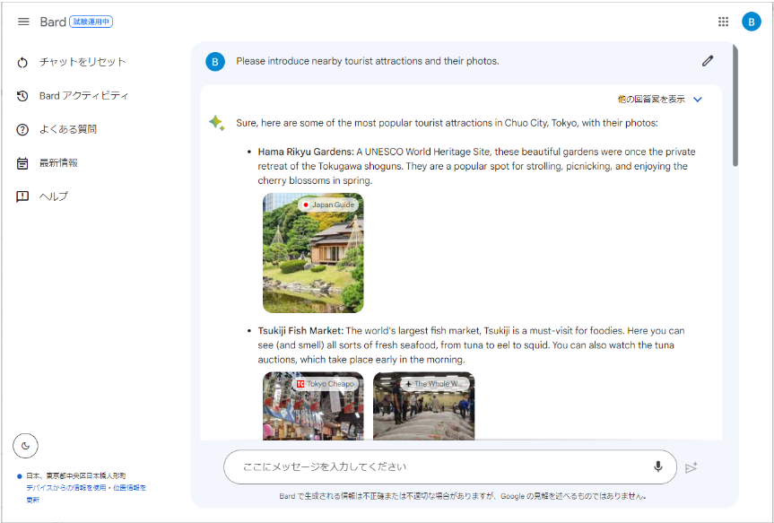Select よくある質問 menu item
Viewport: 774px width, 523px height.
(68, 129)
